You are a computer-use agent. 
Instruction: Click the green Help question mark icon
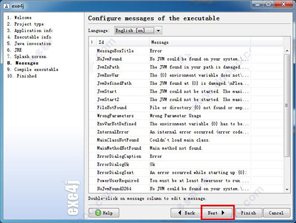tap(98, 213)
